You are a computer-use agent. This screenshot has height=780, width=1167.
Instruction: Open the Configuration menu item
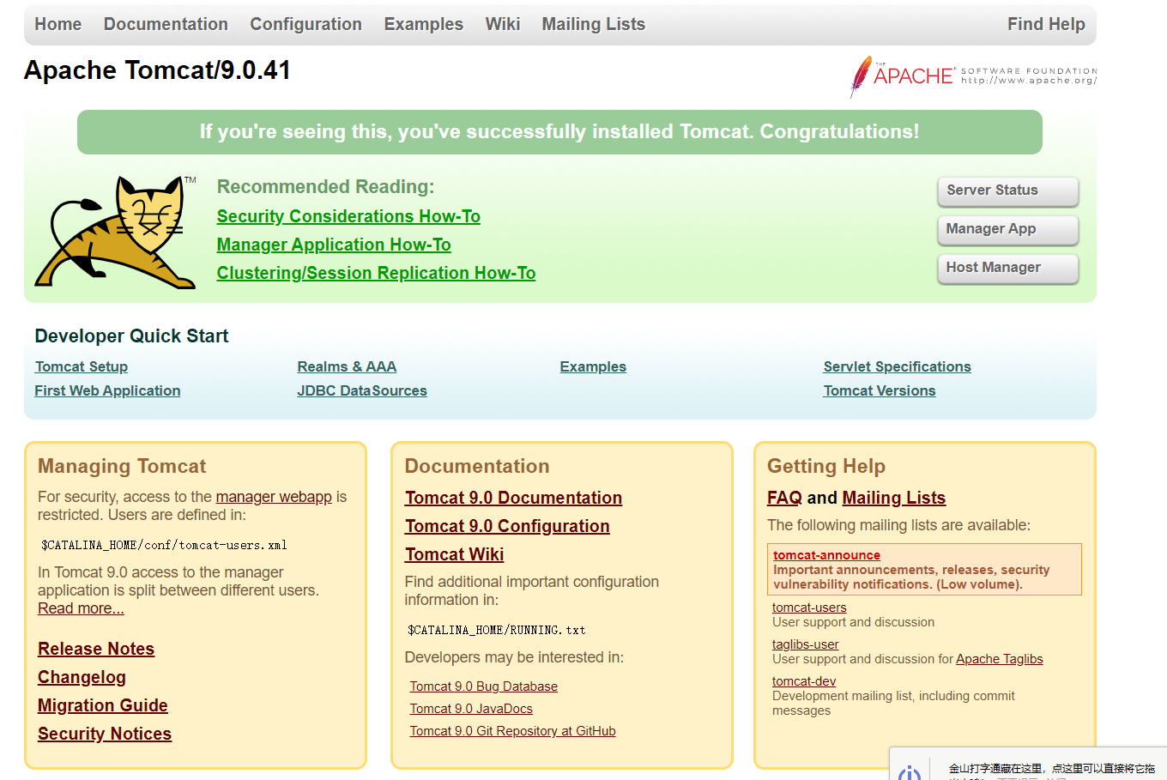tap(305, 24)
